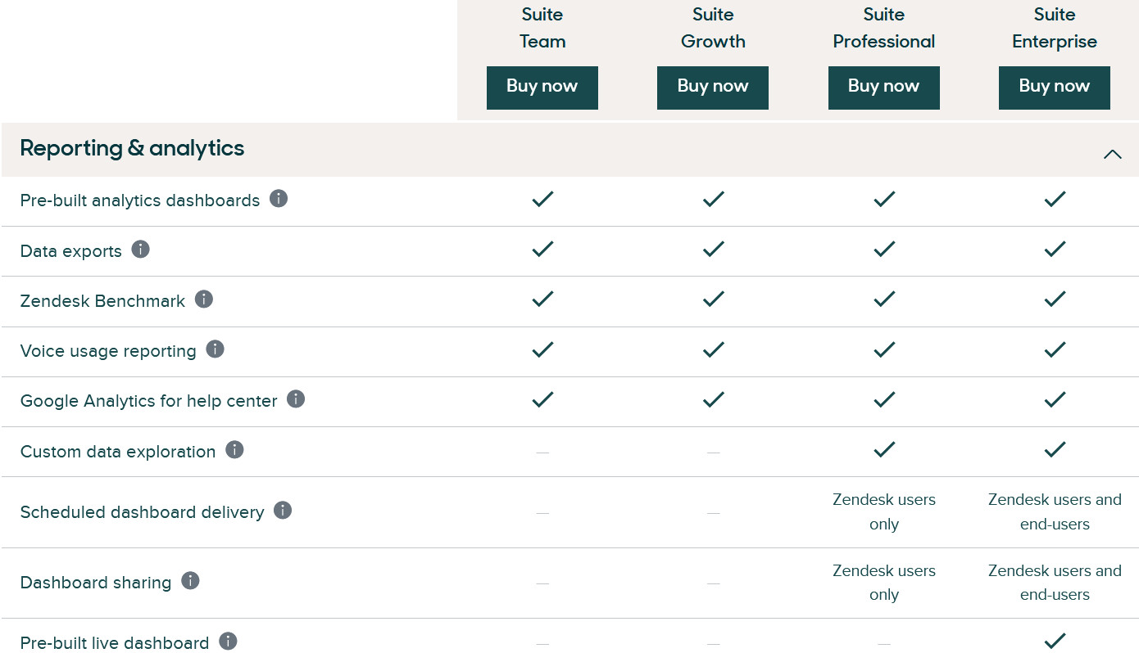The height and width of the screenshot is (653, 1139).
Task: Click the Custom data exploration label
Action: [118, 452]
